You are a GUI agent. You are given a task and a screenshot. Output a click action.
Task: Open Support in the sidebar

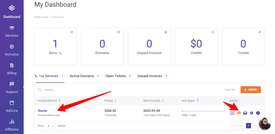pyautogui.click(x=12, y=88)
